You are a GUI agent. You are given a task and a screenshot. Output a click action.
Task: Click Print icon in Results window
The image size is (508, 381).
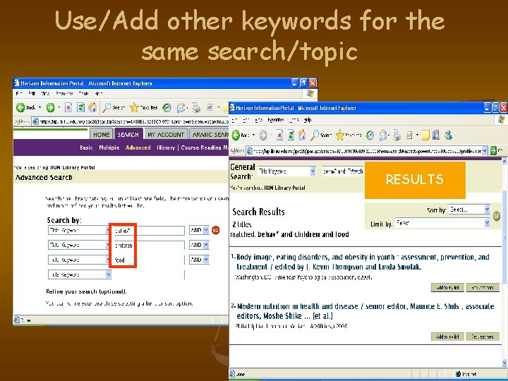(x=397, y=135)
